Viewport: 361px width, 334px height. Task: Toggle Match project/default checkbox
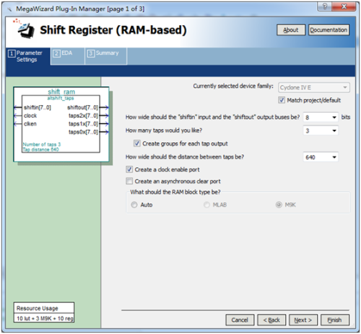coord(282,100)
